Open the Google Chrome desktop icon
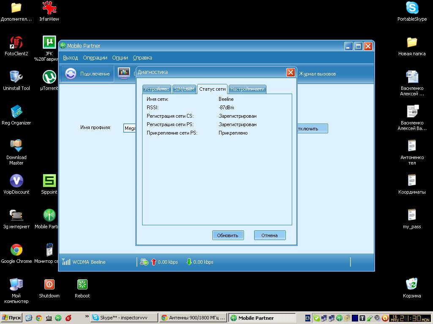Viewport: 433px width, 324px height. tap(16, 254)
